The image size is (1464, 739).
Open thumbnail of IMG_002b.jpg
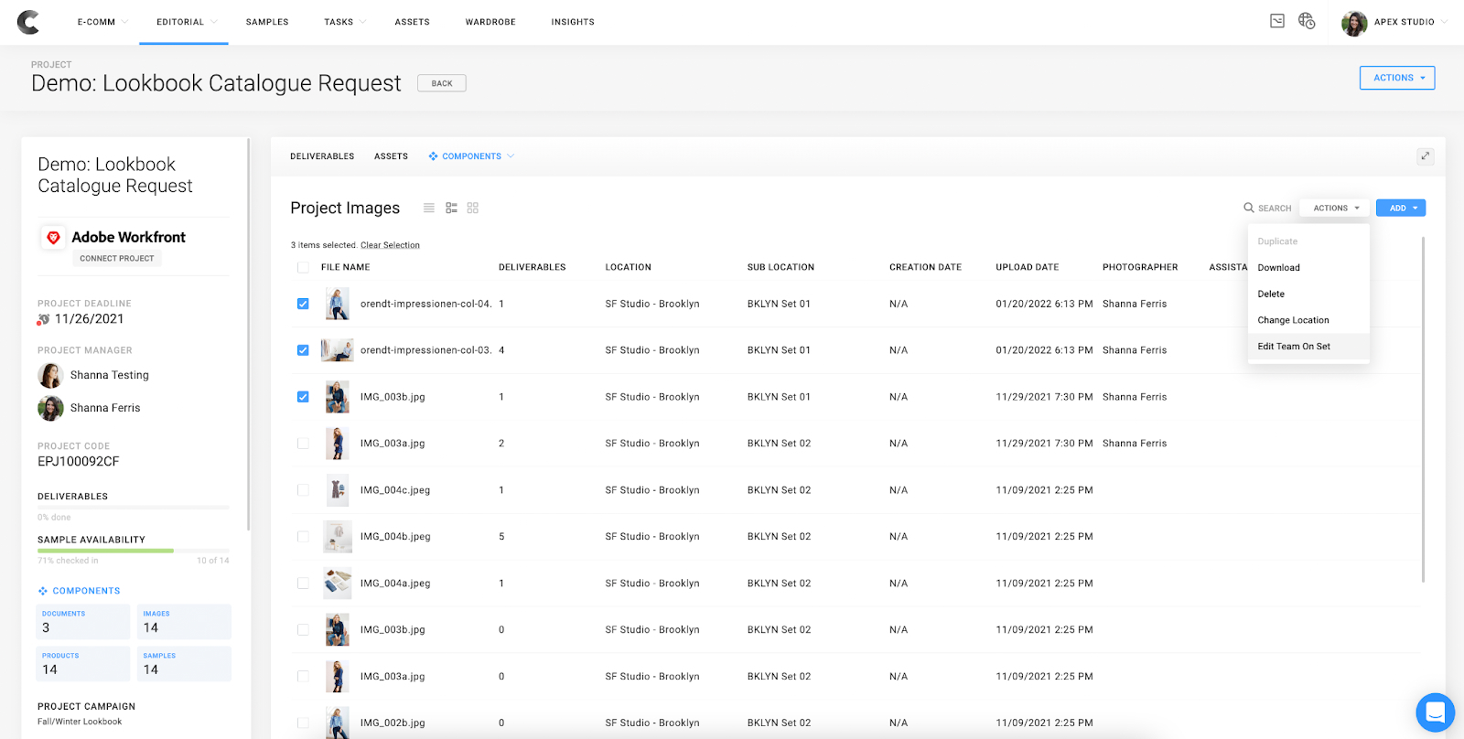[x=338, y=723]
